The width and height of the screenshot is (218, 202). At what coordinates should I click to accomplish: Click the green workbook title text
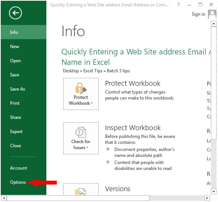pyautogui.click(x=136, y=57)
